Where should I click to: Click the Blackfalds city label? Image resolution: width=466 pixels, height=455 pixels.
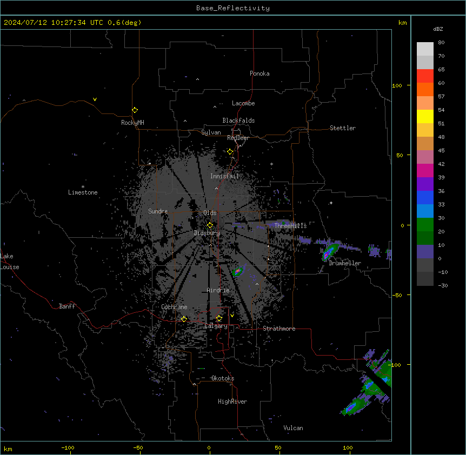[238, 121]
